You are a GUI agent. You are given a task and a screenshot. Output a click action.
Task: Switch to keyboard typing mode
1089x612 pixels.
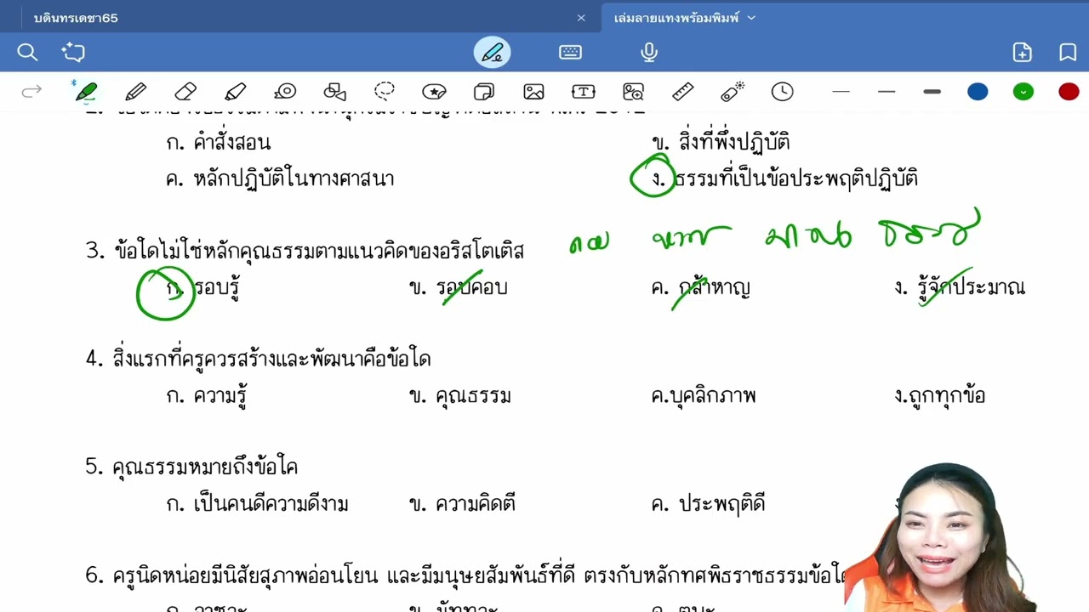570,53
